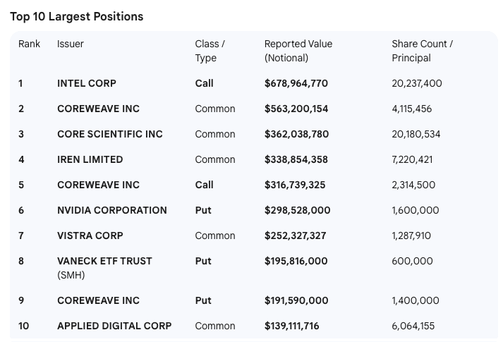Click the $191,590,000 value cell
503x342 pixels.
pyautogui.click(x=296, y=300)
